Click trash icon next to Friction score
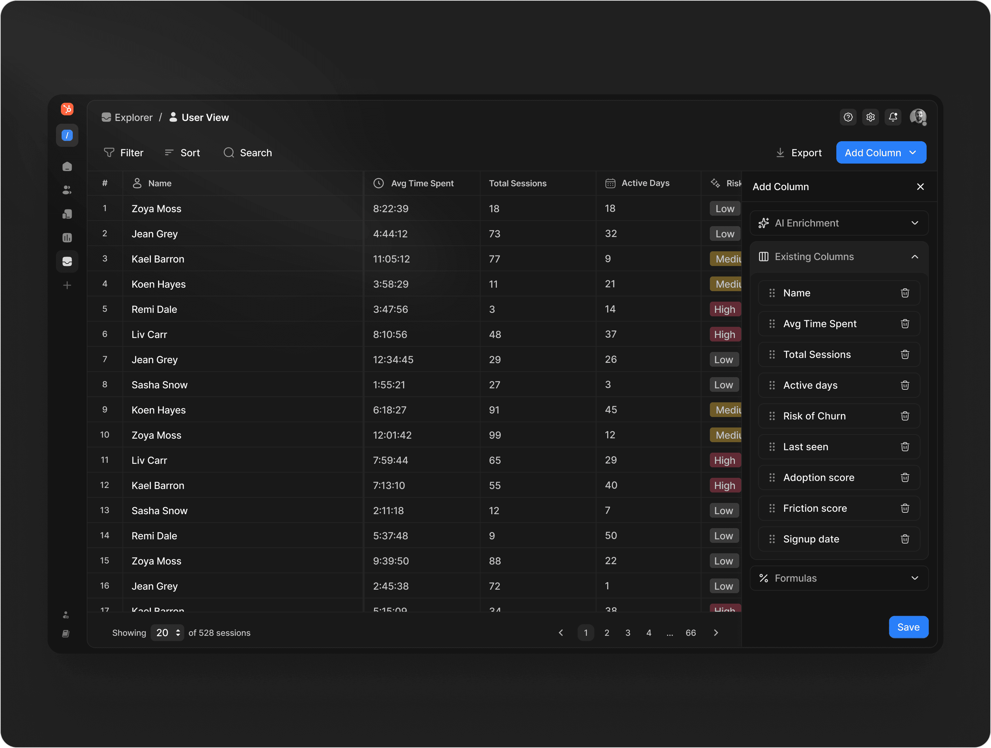 [x=905, y=508]
